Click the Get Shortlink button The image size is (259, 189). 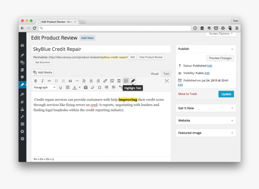coord(42,62)
